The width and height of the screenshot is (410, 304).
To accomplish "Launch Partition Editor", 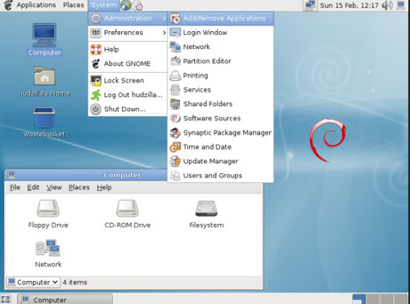I will [x=221, y=61].
